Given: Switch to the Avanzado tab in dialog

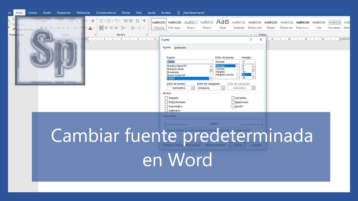Looking at the screenshot, I should point(180,47).
